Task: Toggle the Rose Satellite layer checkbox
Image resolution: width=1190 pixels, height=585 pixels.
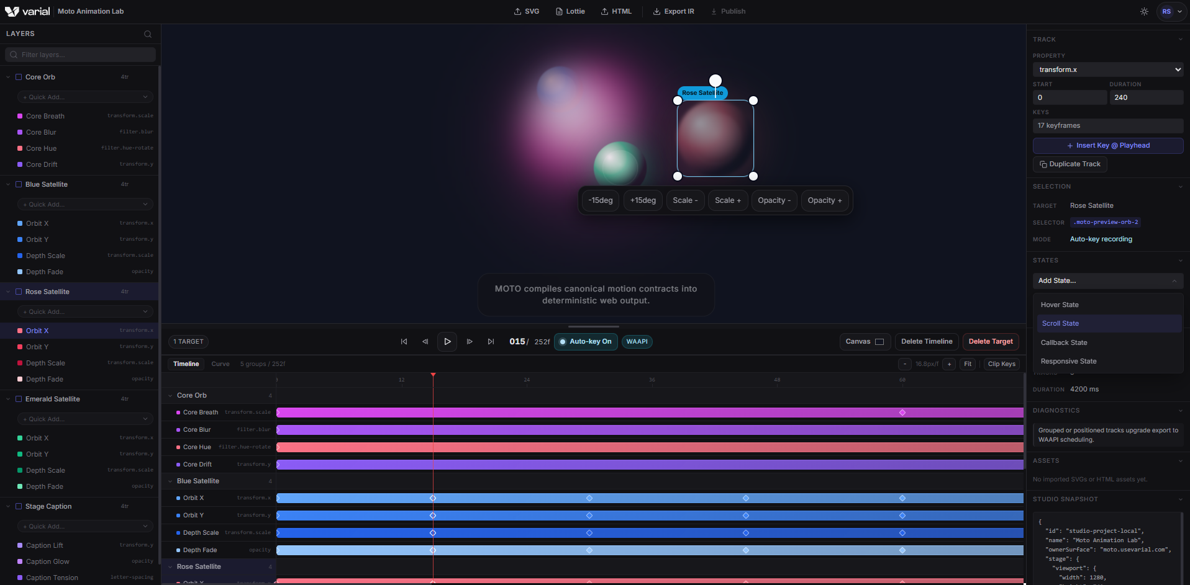Action: 19,292
